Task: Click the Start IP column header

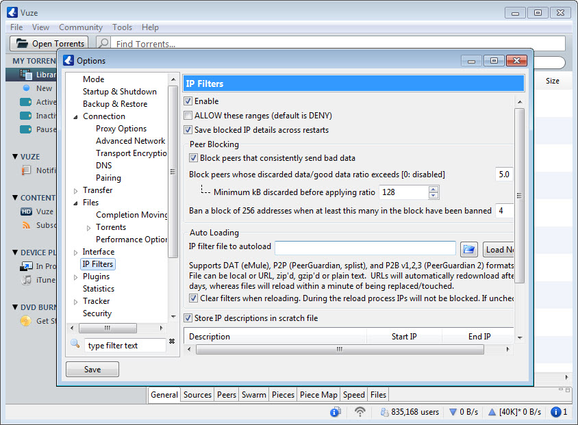Action: (x=404, y=336)
